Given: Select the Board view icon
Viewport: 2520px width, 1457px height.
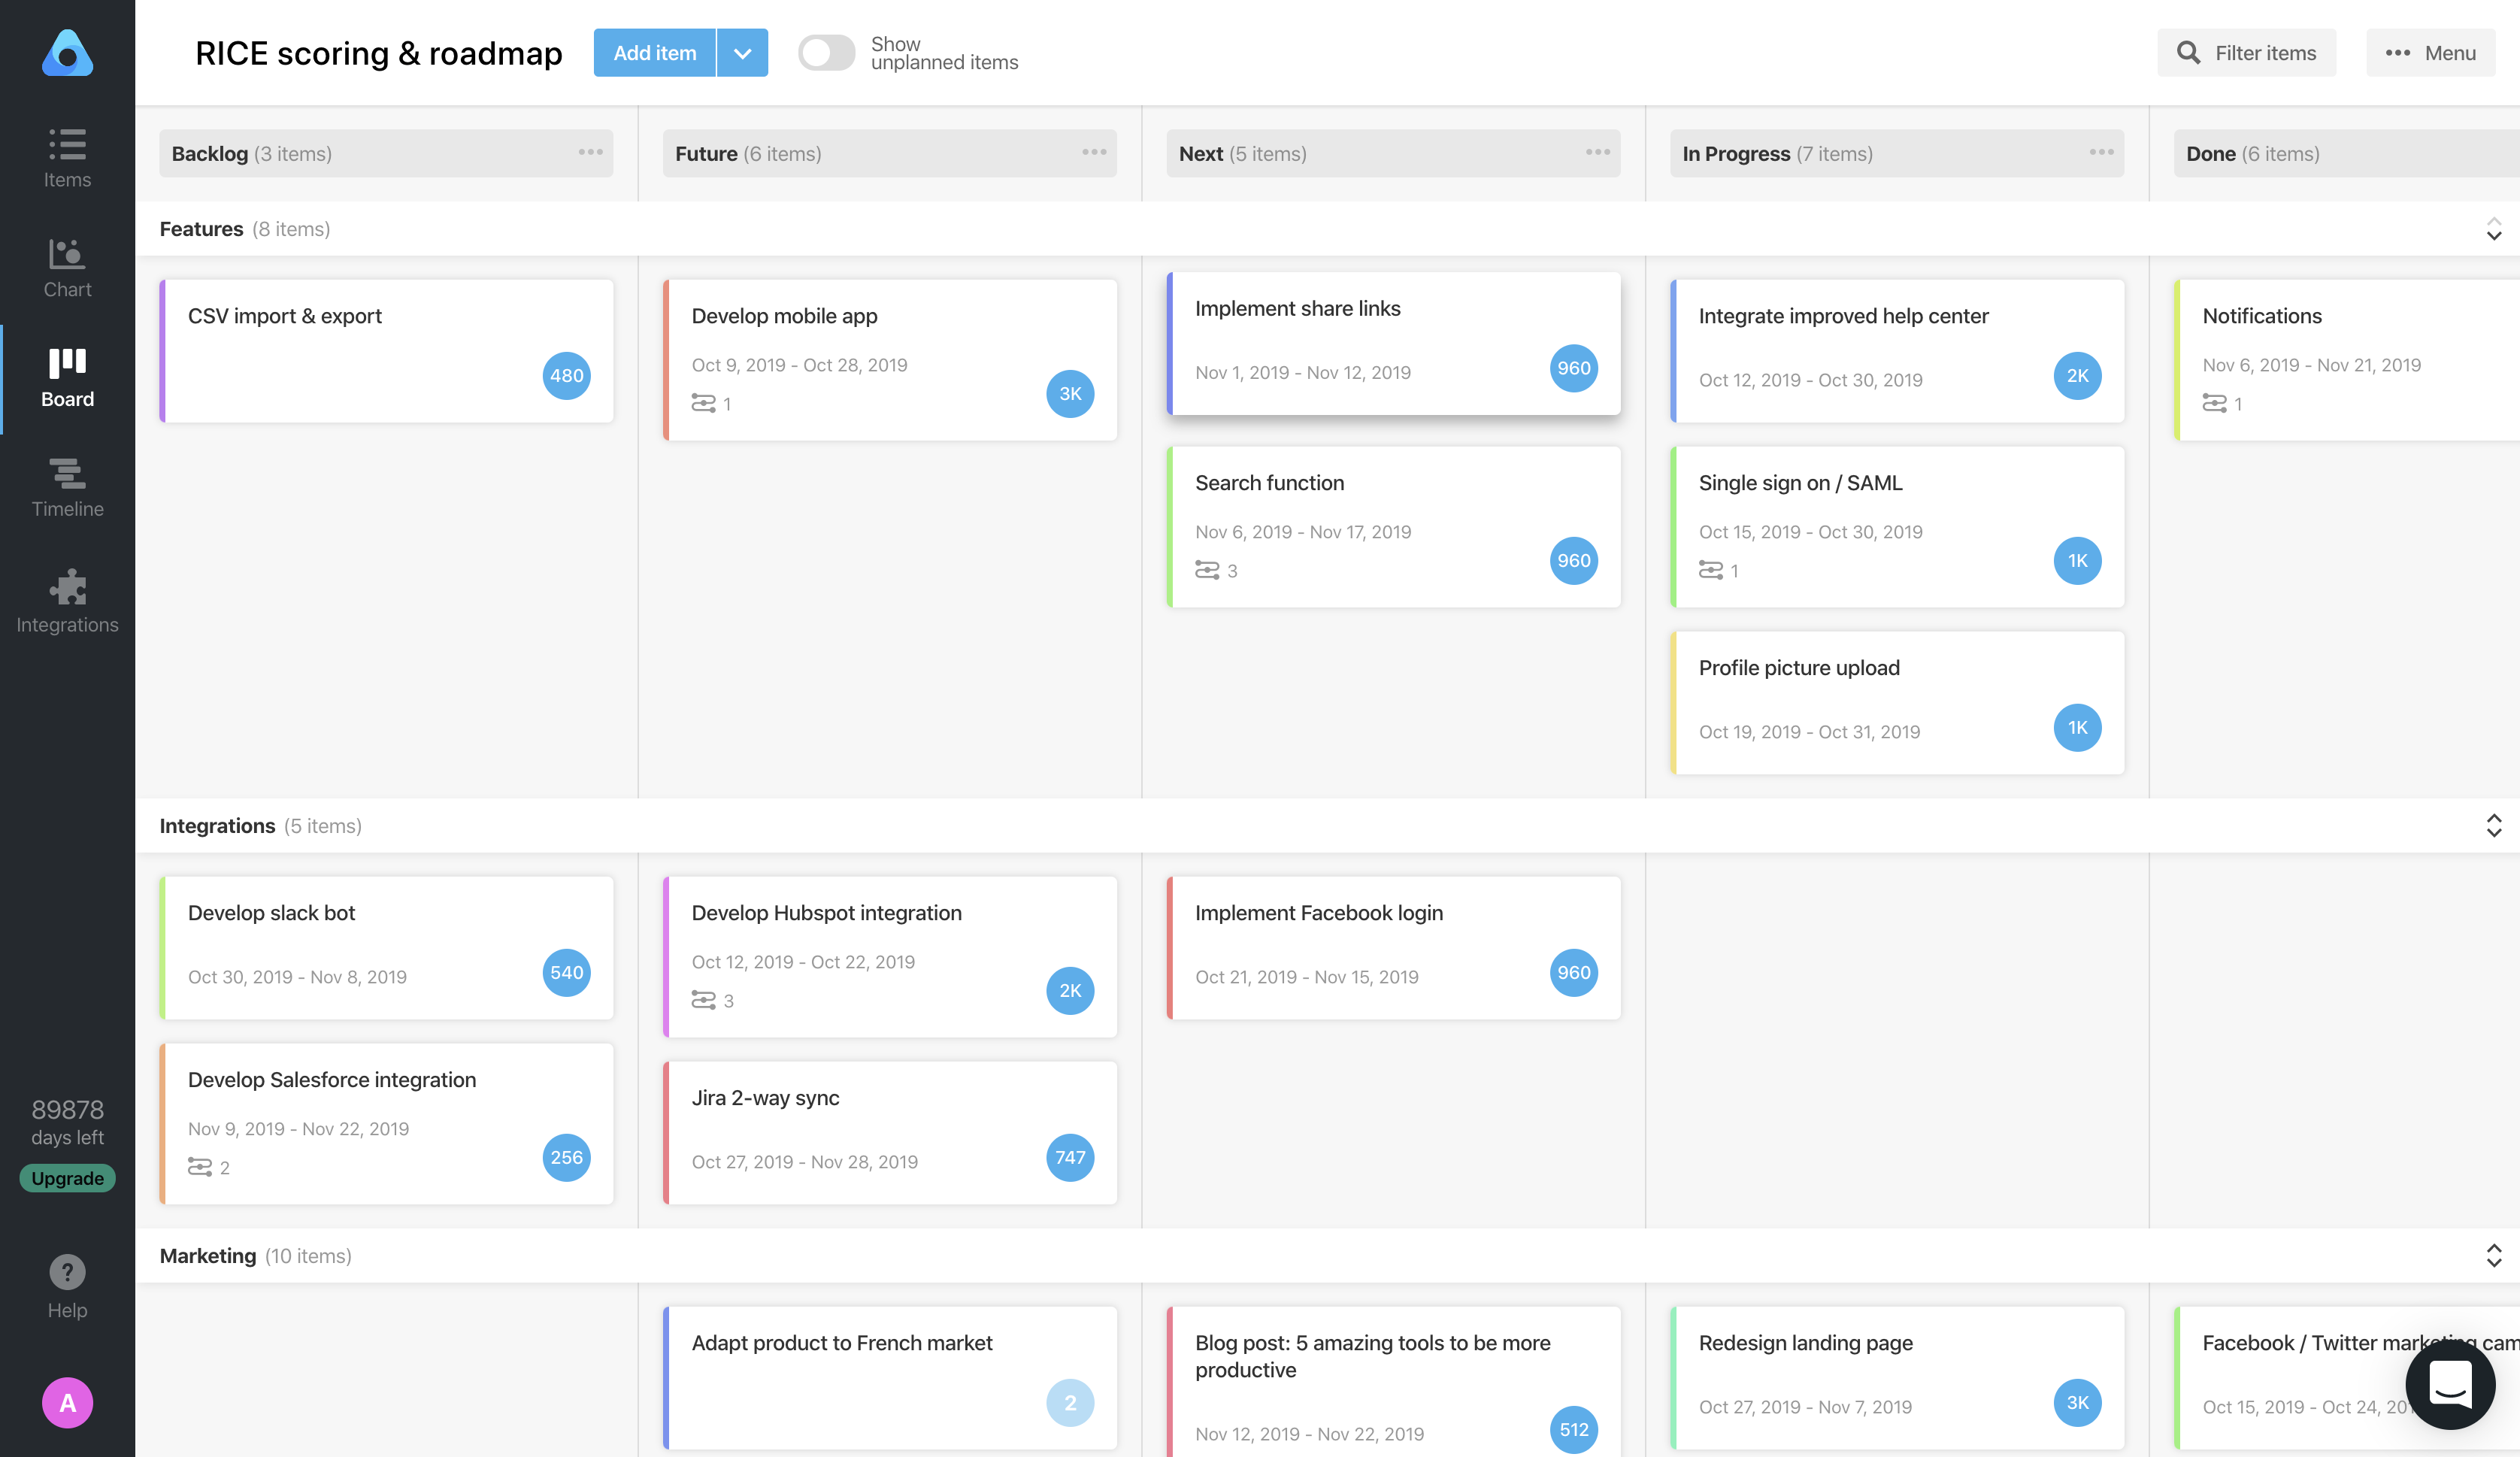Looking at the screenshot, I should coord(66,377).
